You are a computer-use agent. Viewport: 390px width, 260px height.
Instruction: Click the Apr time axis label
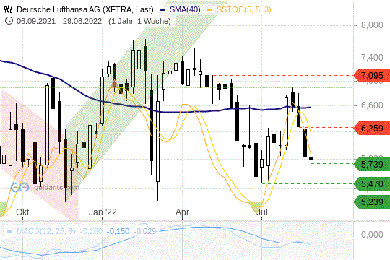click(x=182, y=212)
